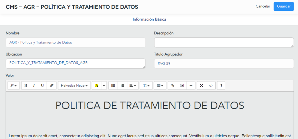Apply the yellow highlight color button
298x139 pixels.
point(97,85)
